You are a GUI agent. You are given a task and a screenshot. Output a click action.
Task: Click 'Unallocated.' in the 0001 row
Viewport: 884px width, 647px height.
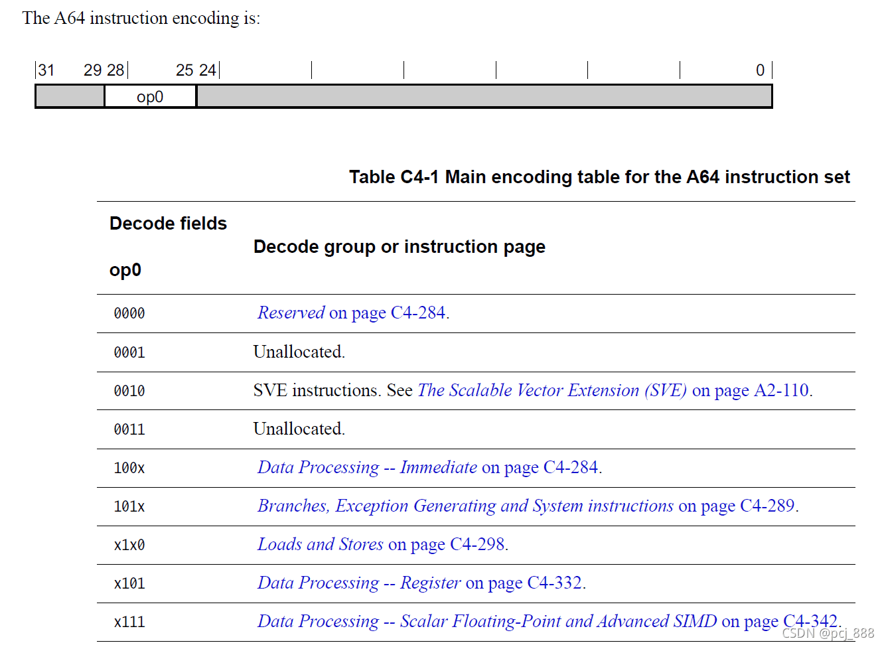(x=299, y=352)
